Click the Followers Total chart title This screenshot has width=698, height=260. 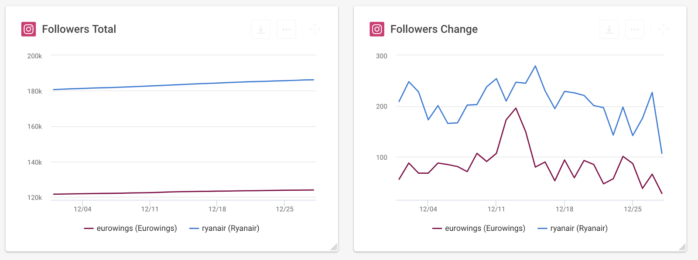point(79,29)
